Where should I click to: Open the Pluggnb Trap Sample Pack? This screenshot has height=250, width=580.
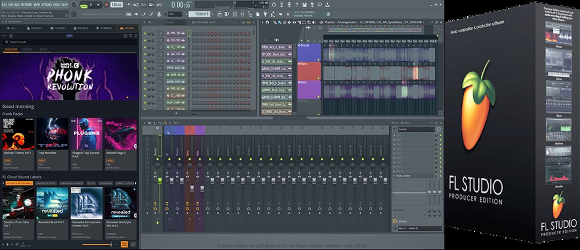[86, 144]
